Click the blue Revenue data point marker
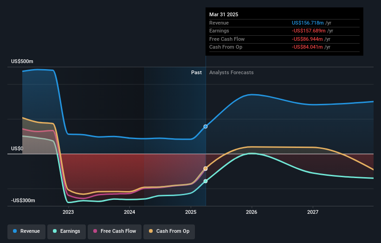The height and width of the screenshot is (243, 381). click(x=206, y=127)
